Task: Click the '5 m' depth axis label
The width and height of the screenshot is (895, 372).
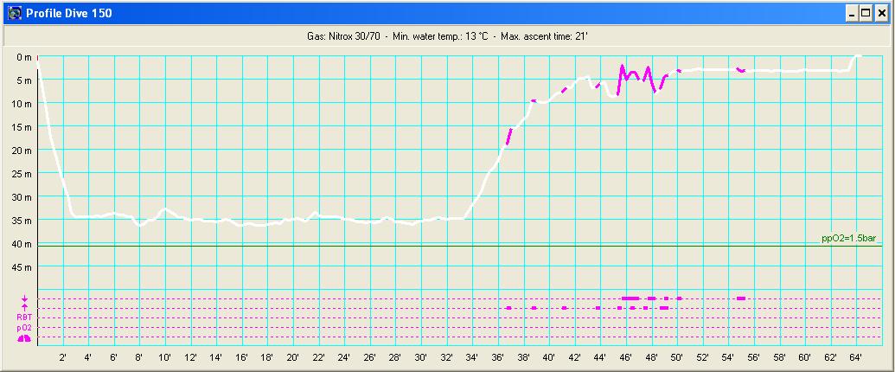Action: pos(24,80)
